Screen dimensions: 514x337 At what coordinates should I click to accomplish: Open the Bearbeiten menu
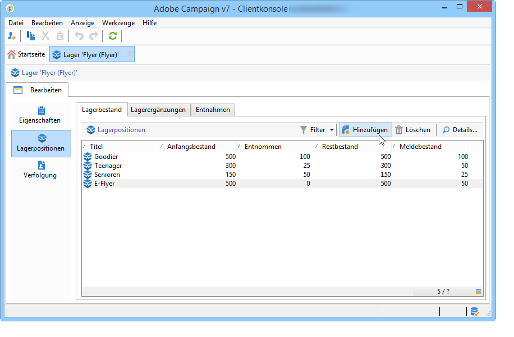pyautogui.click(x=47, y=23)
